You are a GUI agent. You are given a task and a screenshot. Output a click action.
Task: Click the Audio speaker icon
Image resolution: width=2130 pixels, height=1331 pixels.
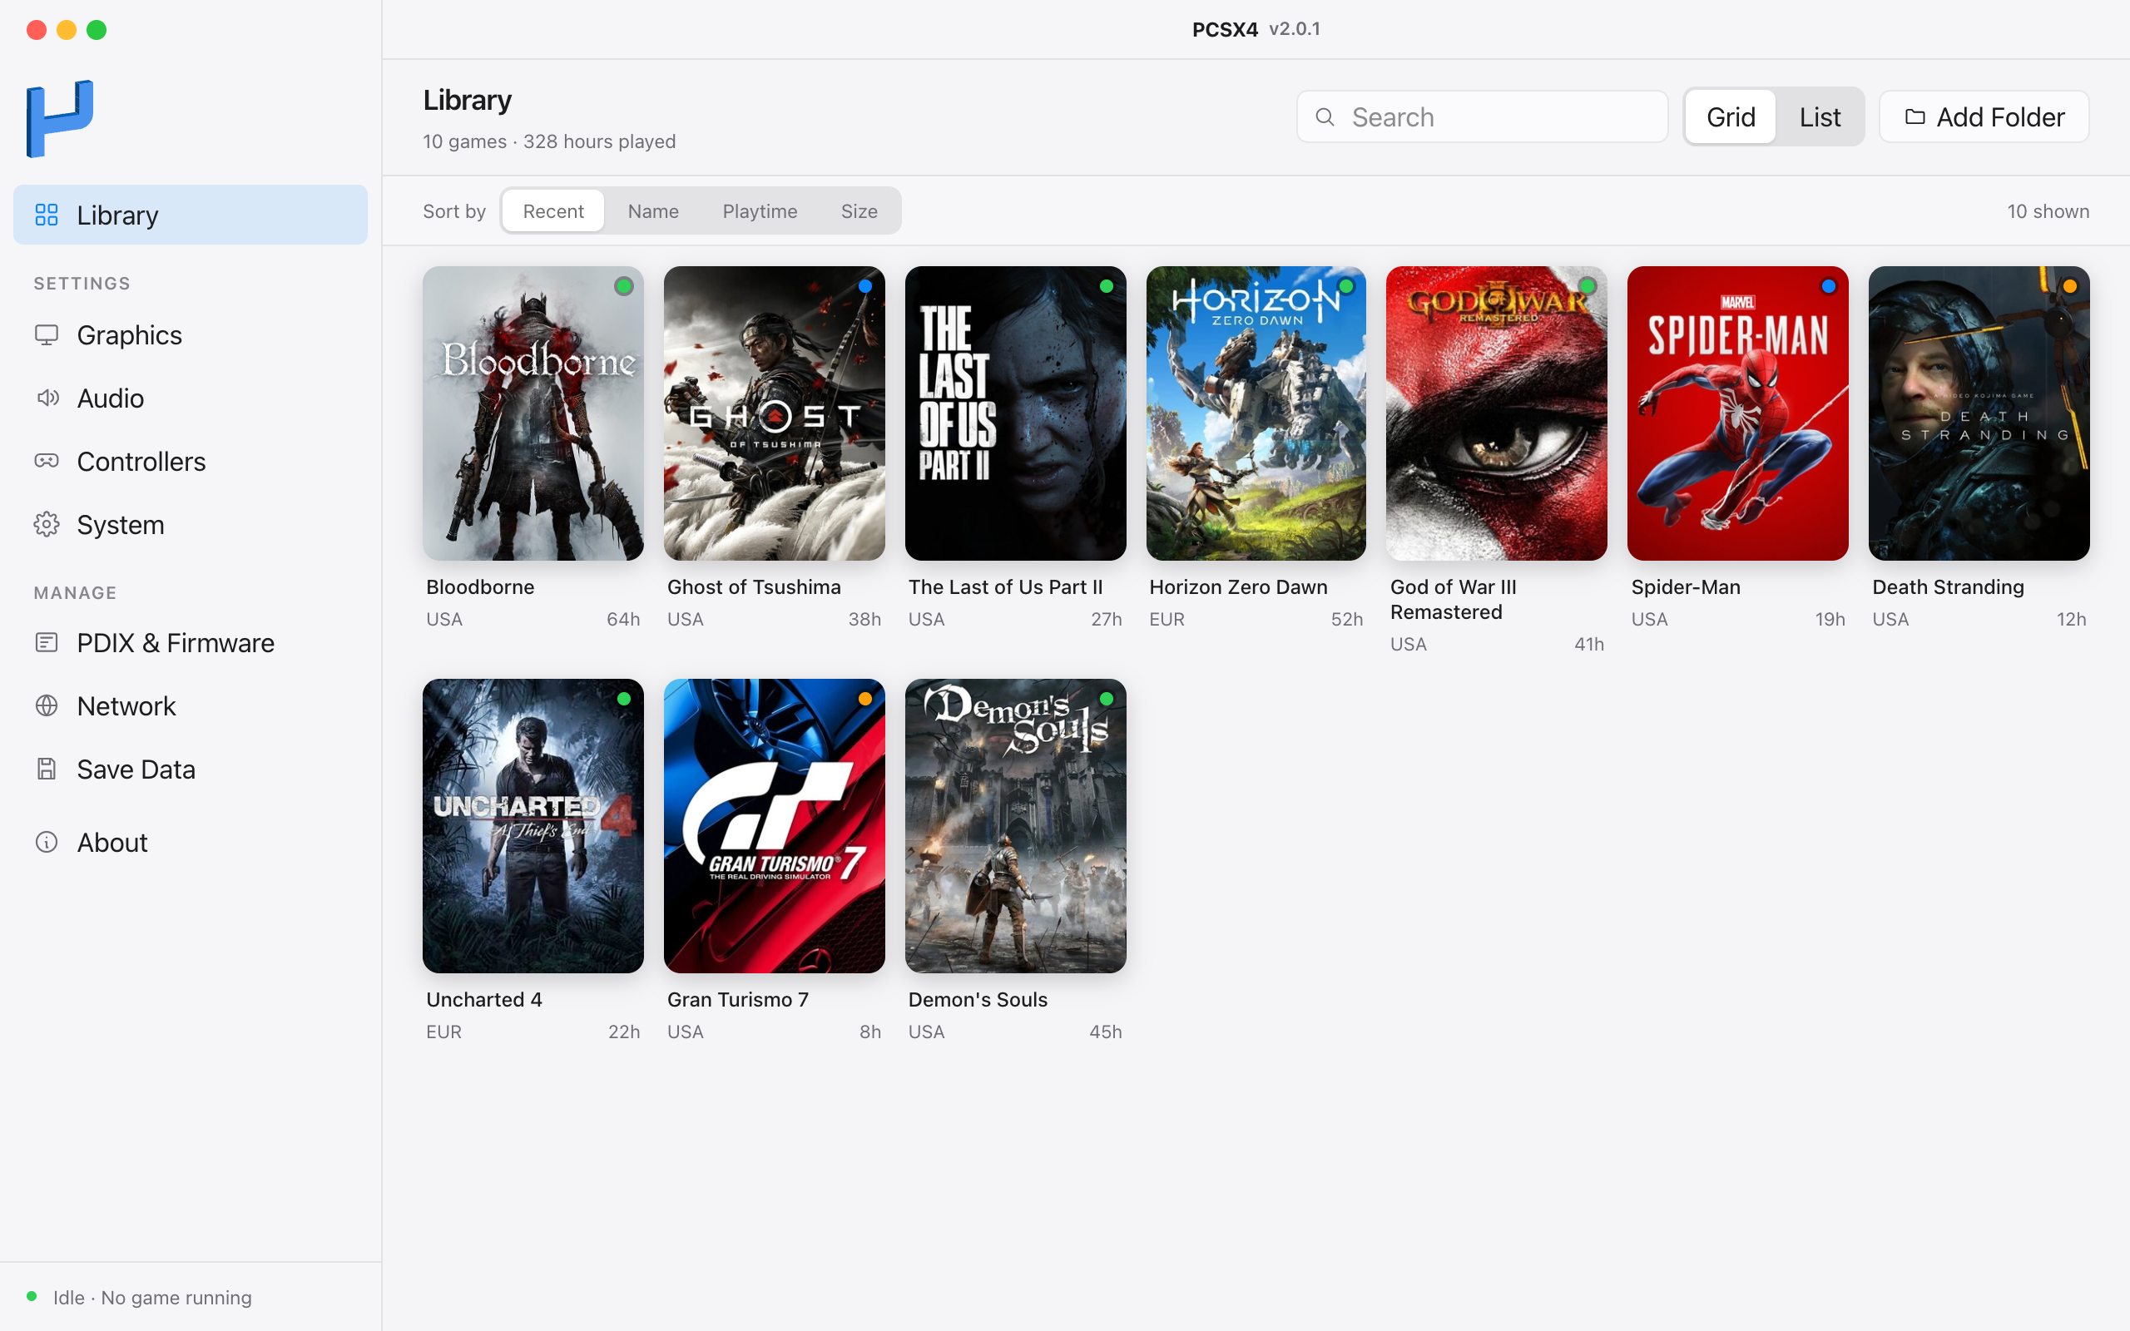[47, 398]
